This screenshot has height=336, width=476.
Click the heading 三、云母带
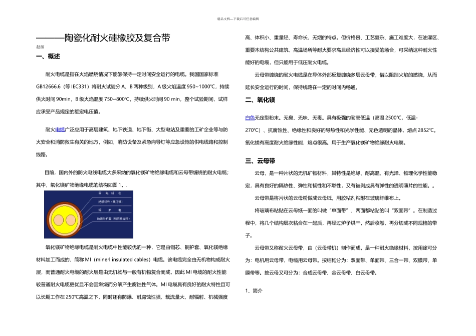260,161
